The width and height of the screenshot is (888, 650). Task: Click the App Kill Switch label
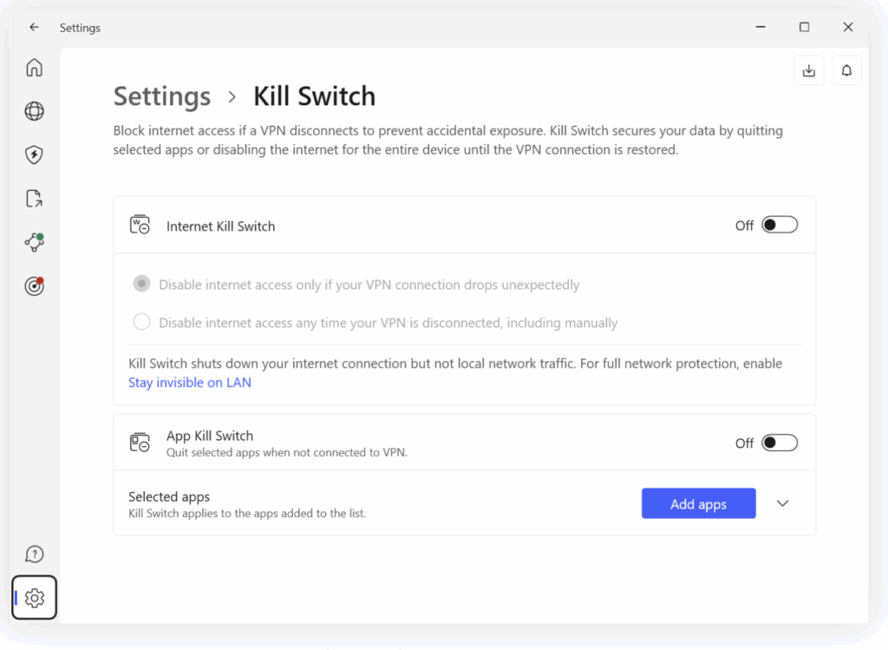(210, 436)
